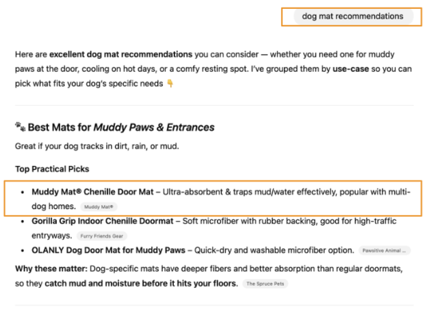438x329 pixels.
Task: Select Gorilla Grip Indoor Chenille Doormat title
Action: 102,221
